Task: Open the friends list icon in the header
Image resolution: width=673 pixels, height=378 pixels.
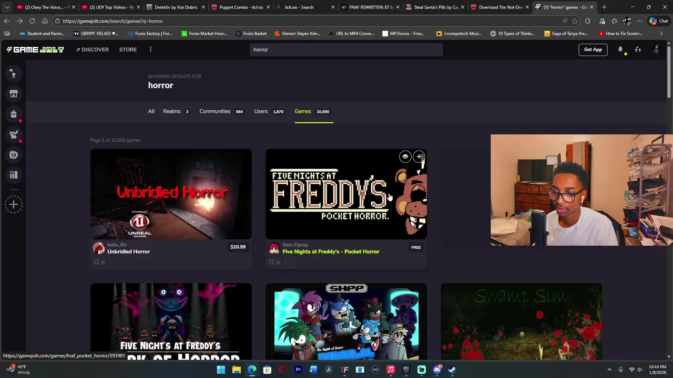Action: tap(638, 49)
